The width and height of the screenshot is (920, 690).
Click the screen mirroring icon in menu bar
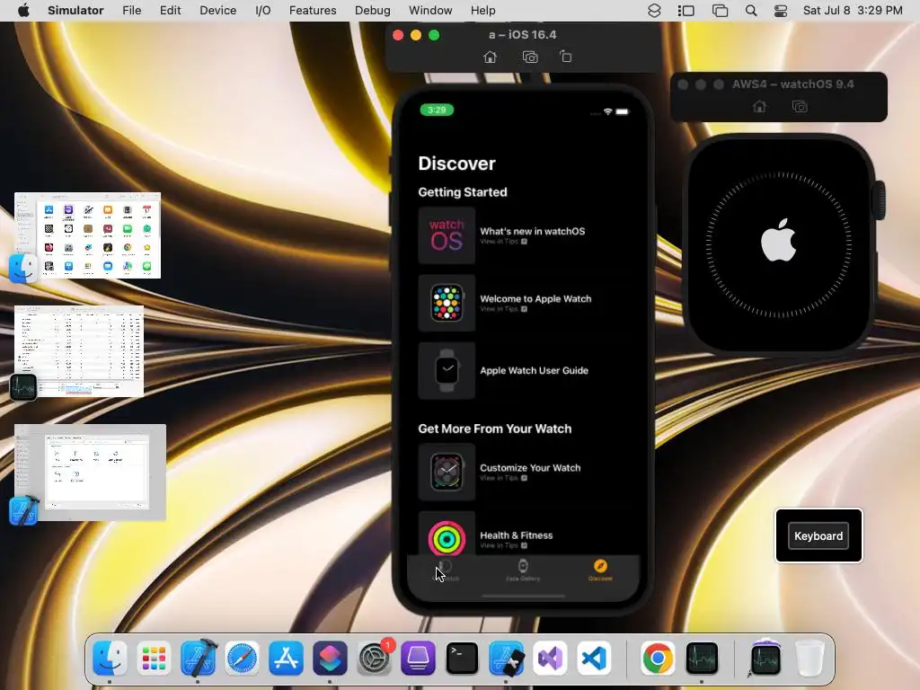pos(720,11)
